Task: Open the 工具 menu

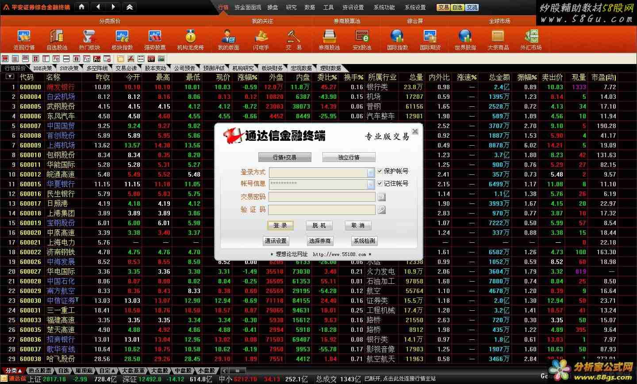Action: pos(328,8)
